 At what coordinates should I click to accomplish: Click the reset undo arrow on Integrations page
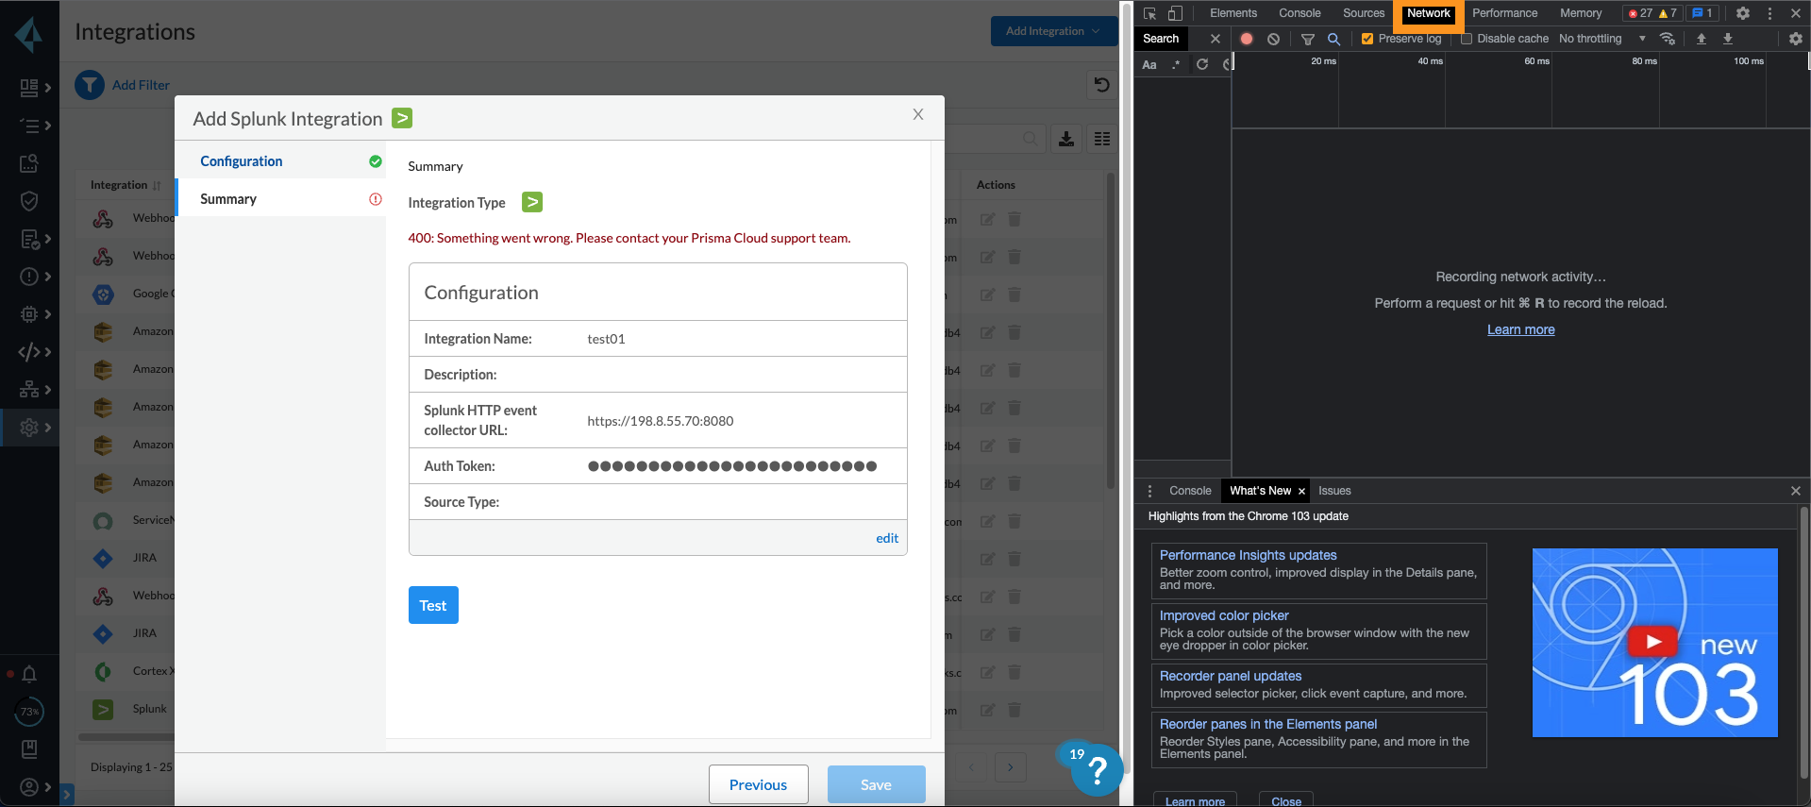pyautogui.click(x=1101, y=85)
